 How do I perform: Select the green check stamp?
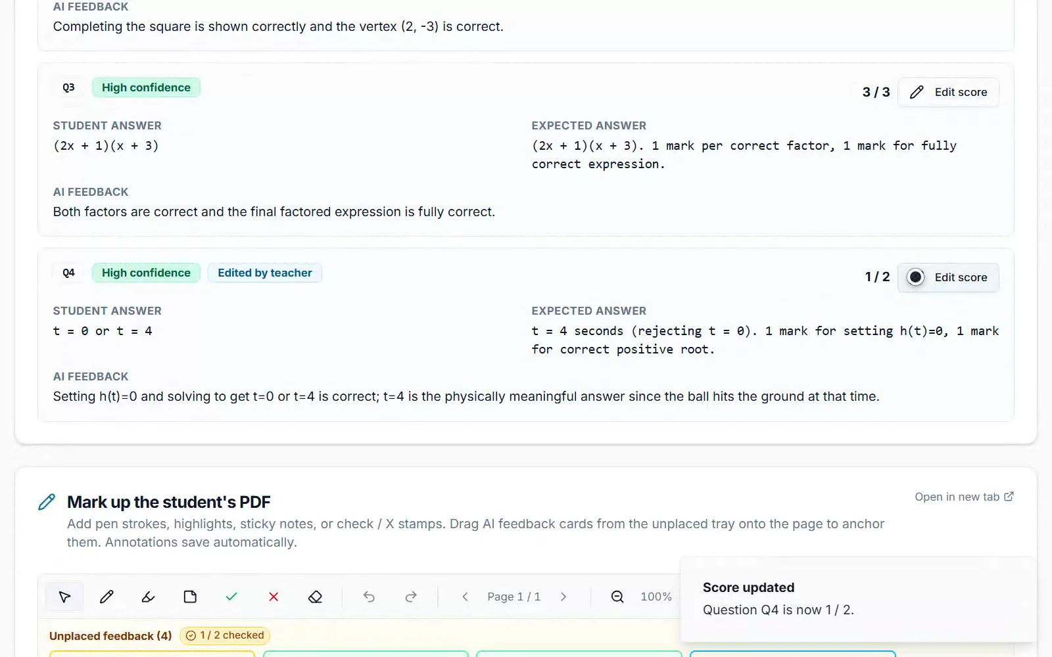[x=231, y=597]
